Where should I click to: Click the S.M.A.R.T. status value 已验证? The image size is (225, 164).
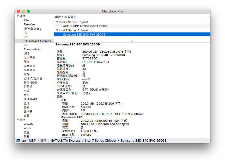(87, 93)
